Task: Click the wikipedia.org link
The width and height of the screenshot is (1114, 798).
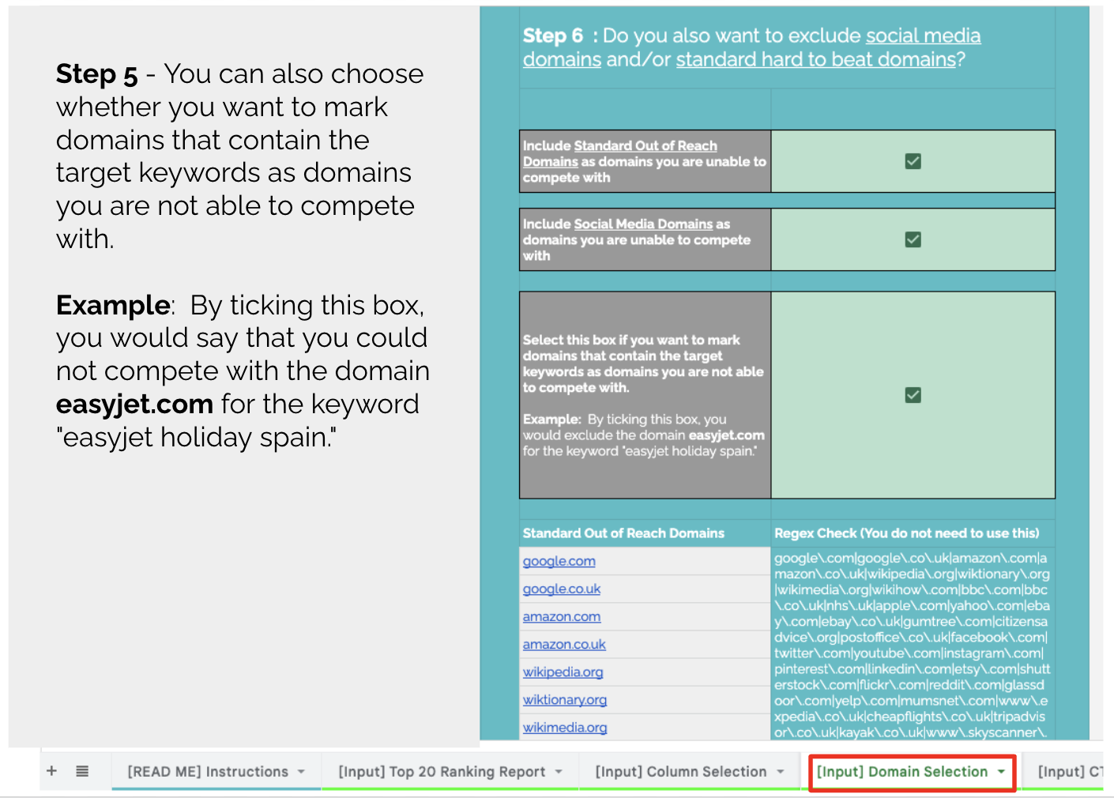Action: [x=563, y=672]
